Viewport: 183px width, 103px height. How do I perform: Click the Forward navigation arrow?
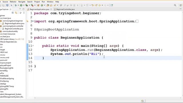[x=105, y=5]
